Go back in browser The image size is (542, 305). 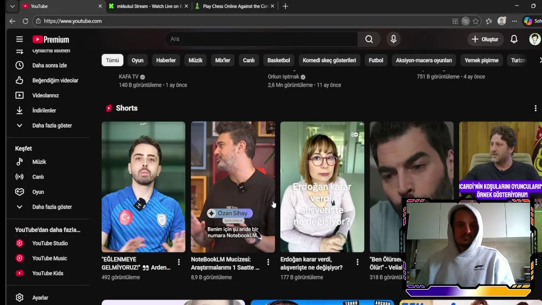12,21
